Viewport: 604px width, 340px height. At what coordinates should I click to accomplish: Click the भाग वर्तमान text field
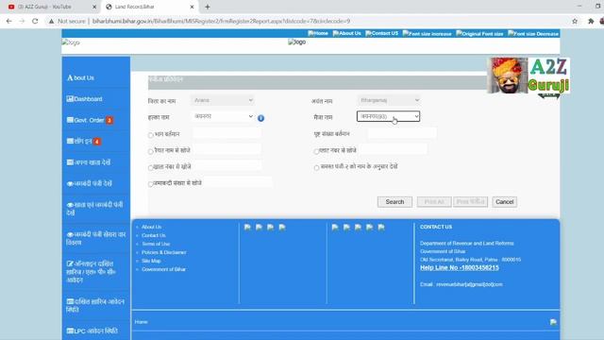(x=226, y=133)
